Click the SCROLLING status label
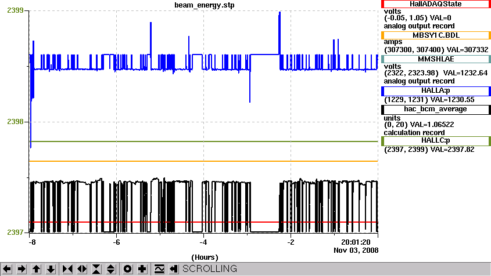Image resolution: width=491 pixels, height=276 pixels. pyautogui.click(x=210, y=269)
